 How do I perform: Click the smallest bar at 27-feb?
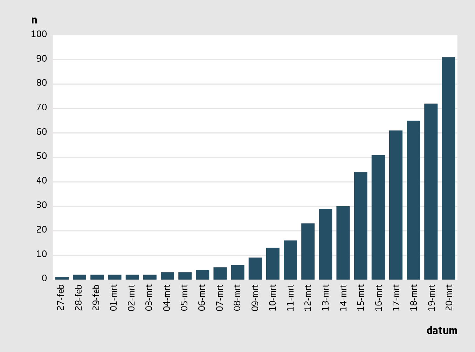[62, 278]
